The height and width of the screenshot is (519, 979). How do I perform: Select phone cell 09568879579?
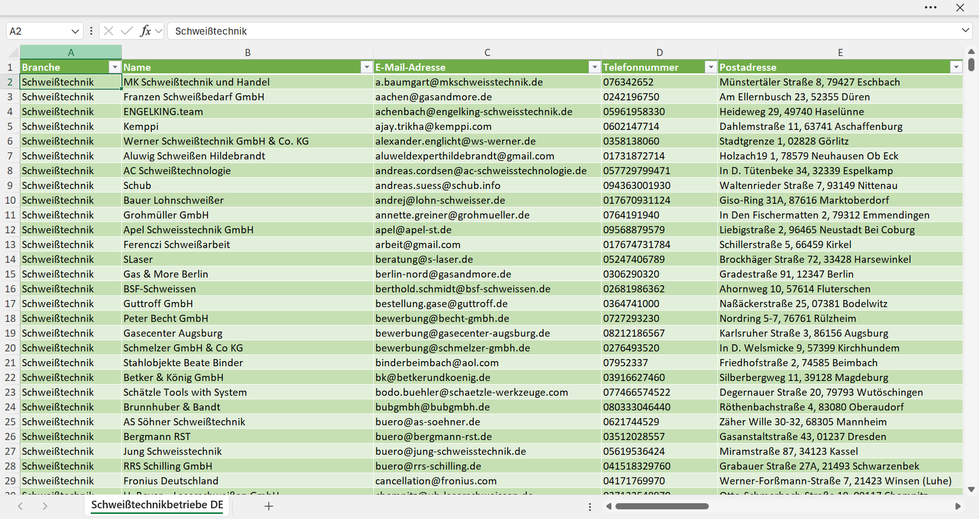(659, 230)
